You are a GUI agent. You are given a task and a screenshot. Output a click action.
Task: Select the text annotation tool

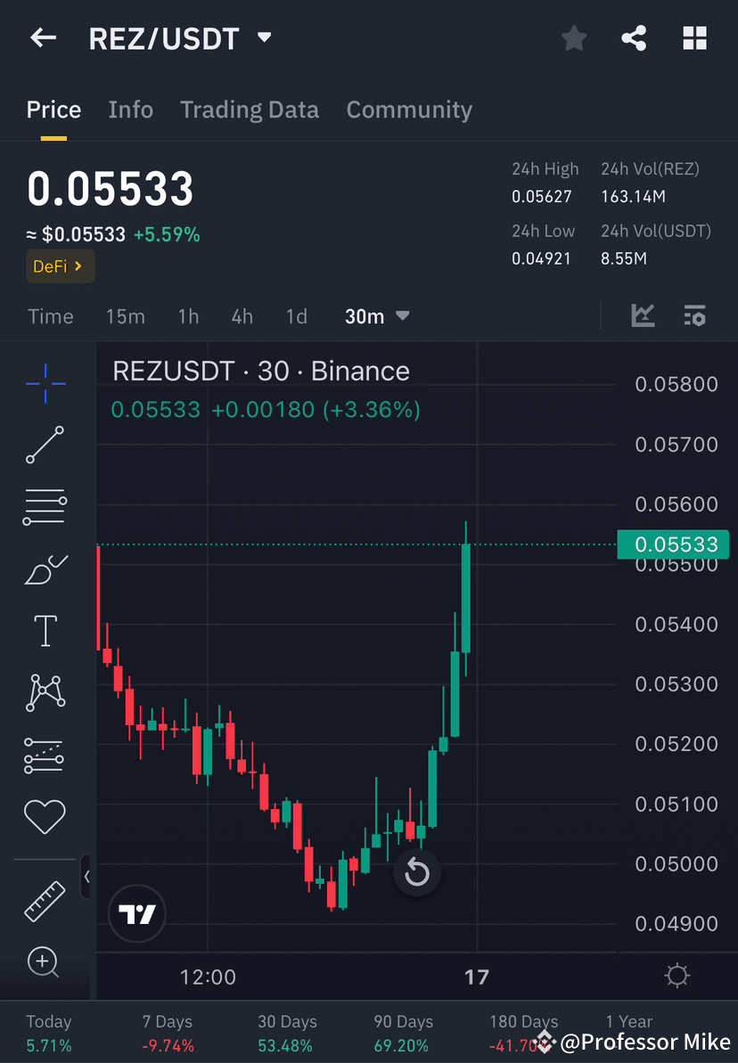(45, 630)
